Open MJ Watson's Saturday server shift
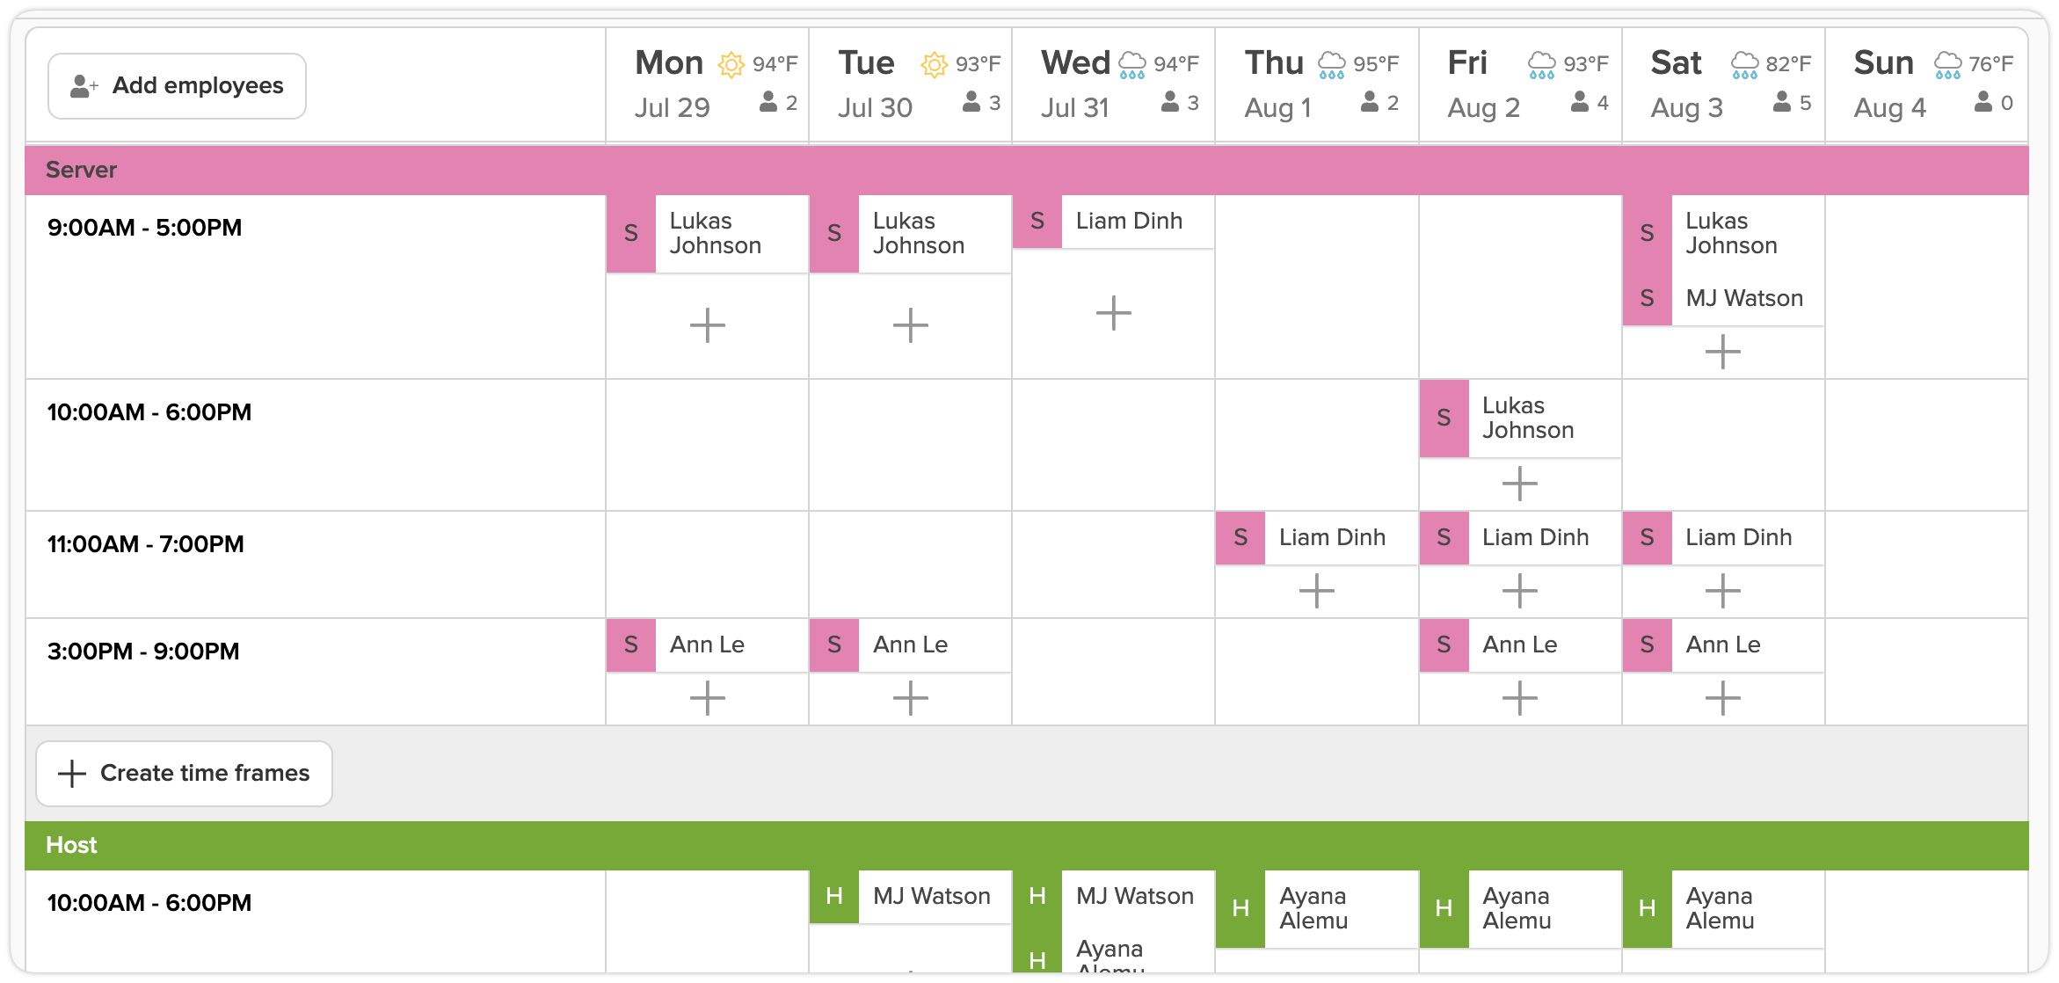This screenshot has height=983, width=2059. coord(1743,299)
